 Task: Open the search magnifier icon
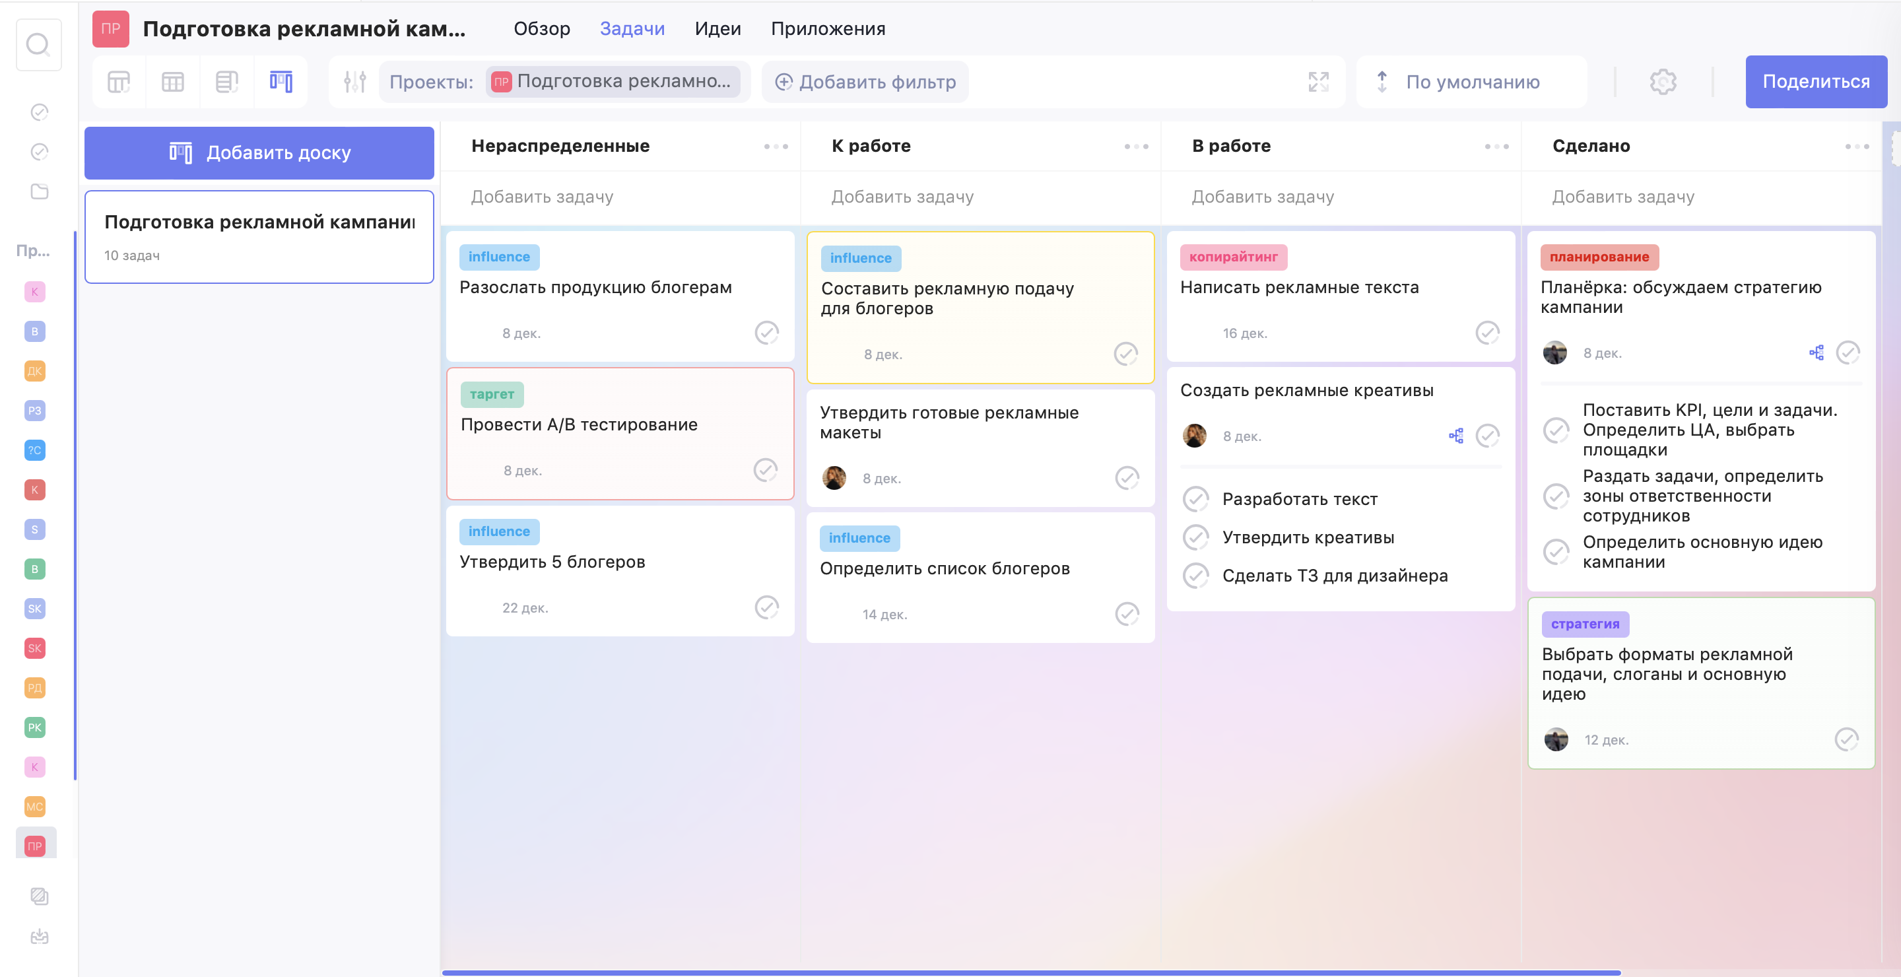[38, 46]
